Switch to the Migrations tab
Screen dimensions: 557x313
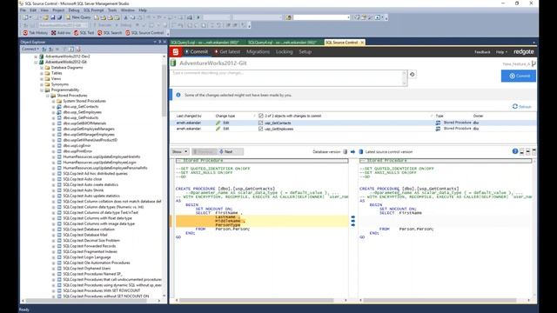coord(258,52)
